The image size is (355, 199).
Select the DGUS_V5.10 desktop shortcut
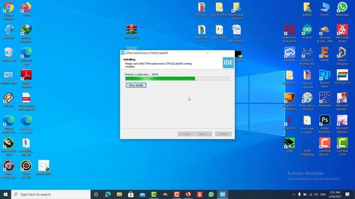[x=342, y=77]
